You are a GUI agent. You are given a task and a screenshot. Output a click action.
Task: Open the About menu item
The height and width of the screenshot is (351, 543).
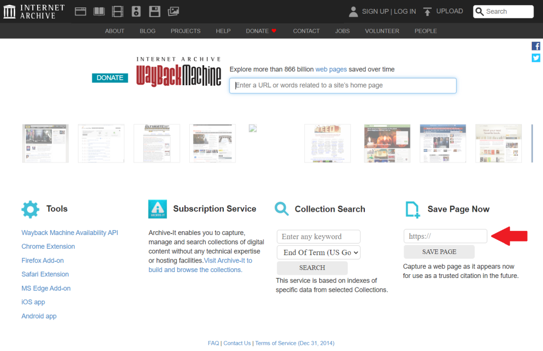click(x=115, y=31)
